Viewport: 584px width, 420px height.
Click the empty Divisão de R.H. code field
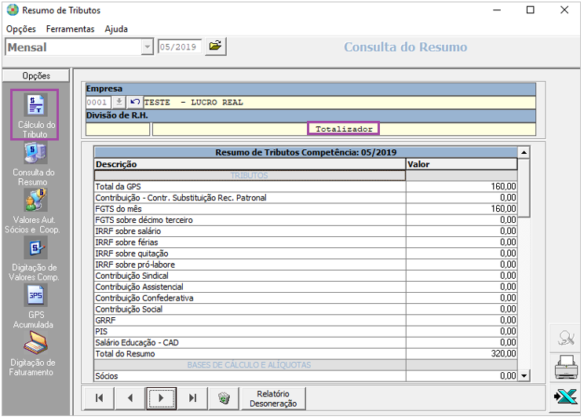pos(118,130)
